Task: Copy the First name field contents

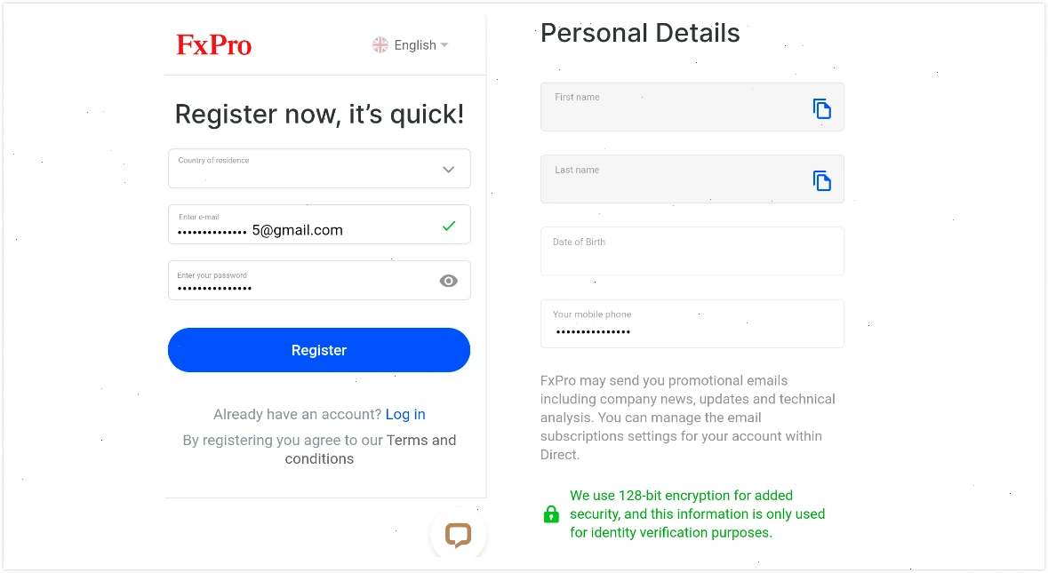Action: pyautogui.click(x=821, y=107)
